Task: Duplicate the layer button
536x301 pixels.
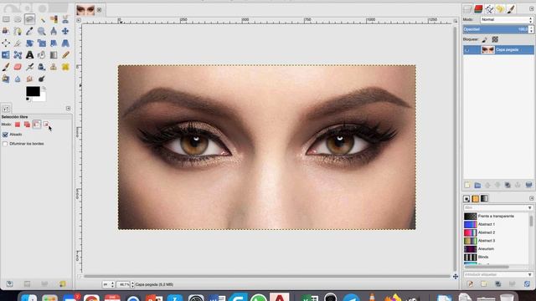Action: (x=508, y=185)
